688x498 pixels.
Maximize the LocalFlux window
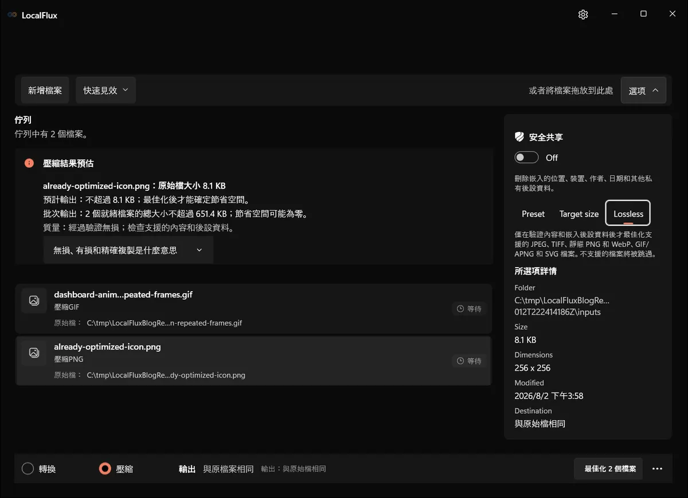tap(643, 14)
